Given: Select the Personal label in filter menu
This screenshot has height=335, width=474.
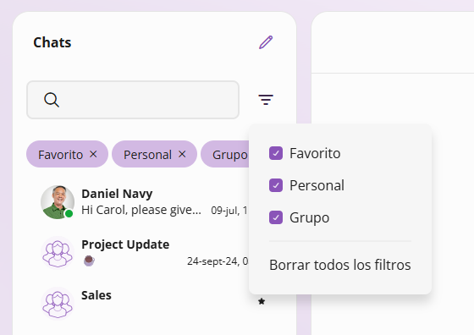Looking at the screenshot, I should point(317,185).
